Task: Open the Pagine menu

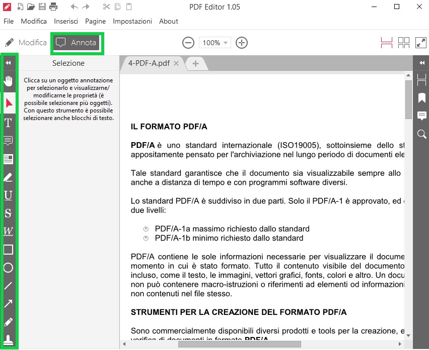Action: click(x=95, y=21)
